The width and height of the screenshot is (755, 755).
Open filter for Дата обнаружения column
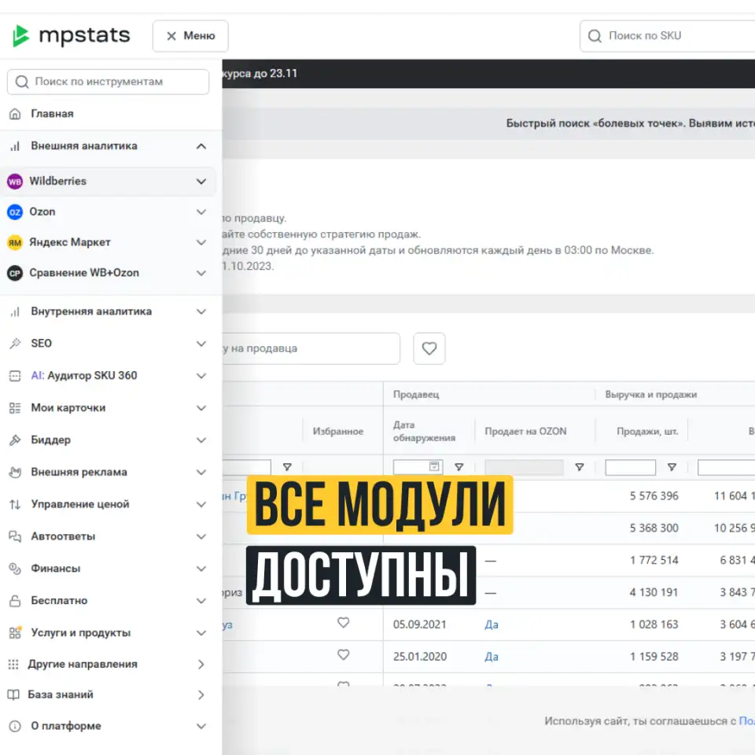(x=459, y=467)
